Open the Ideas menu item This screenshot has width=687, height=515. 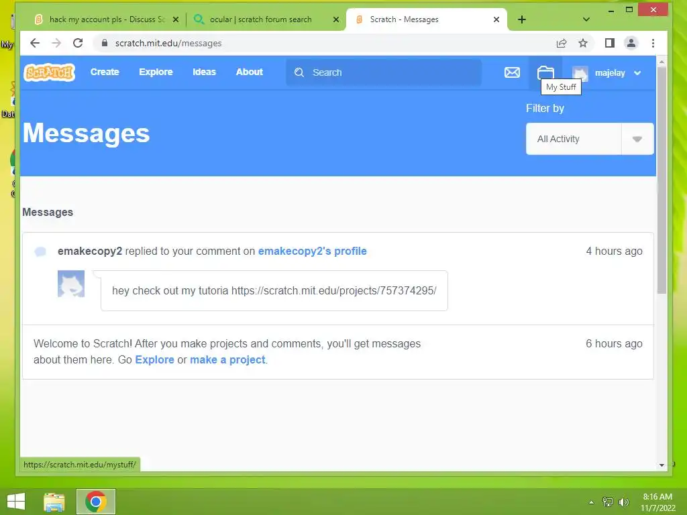[204, 72]
